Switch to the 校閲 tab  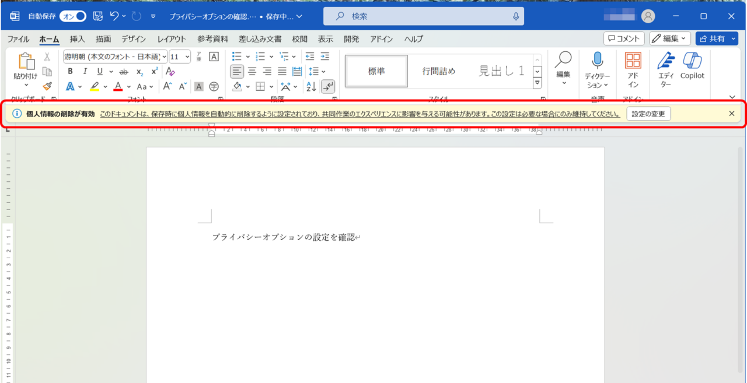(x=299, y=39)
